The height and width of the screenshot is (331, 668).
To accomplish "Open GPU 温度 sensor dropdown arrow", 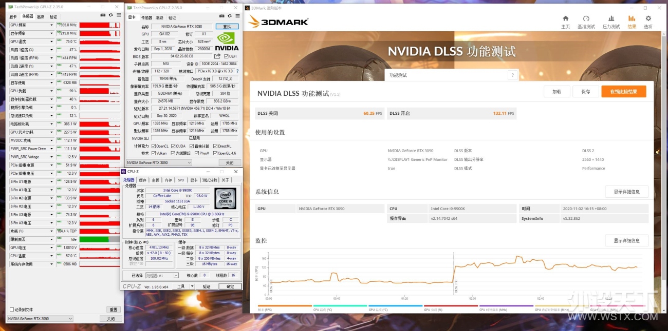I will [x=51, y=42].
